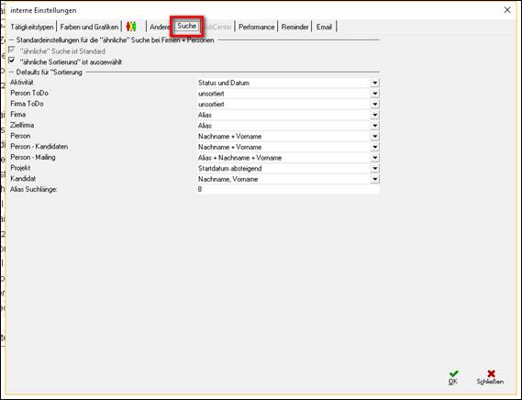Open the Projekt sorting dropdown arrow

pos(375,169)
